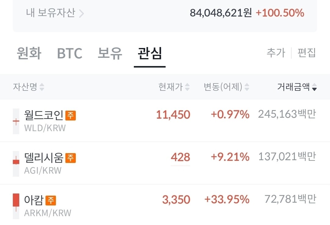Image resolution: width=330 pixels, height=225 pixels.
Task: Tap the orange 주 badge beside 델리시움
Action: tap(71, 158)
